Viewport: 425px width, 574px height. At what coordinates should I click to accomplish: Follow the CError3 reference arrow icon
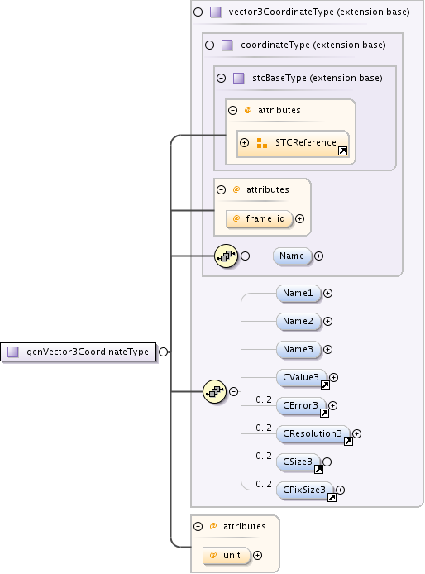click(324, 414)
